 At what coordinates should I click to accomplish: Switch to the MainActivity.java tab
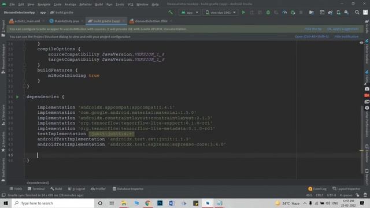coord(66,21)
